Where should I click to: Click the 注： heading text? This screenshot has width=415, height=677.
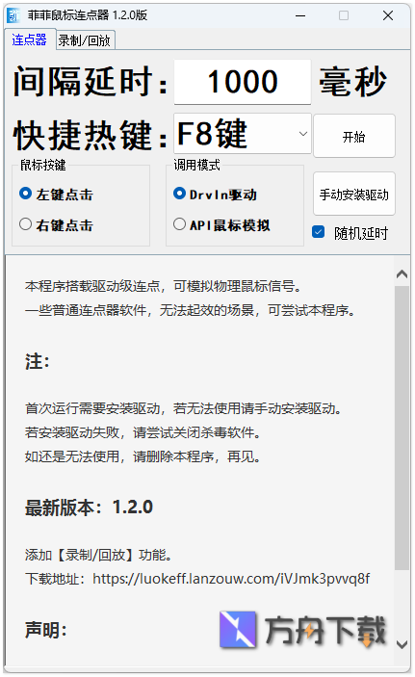[x=38, y=361]
